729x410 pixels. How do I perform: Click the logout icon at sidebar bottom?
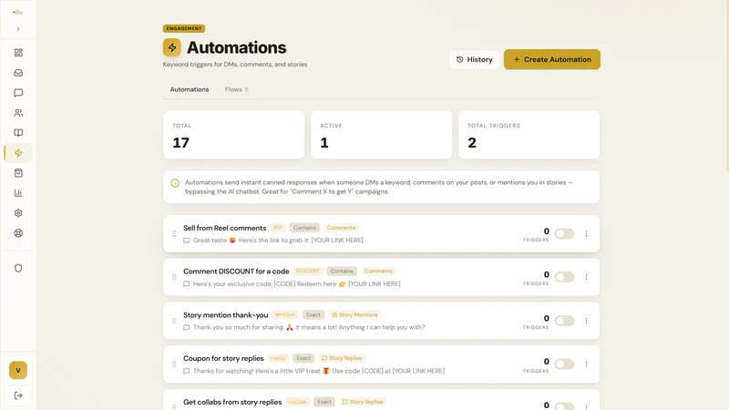(18, 395)
